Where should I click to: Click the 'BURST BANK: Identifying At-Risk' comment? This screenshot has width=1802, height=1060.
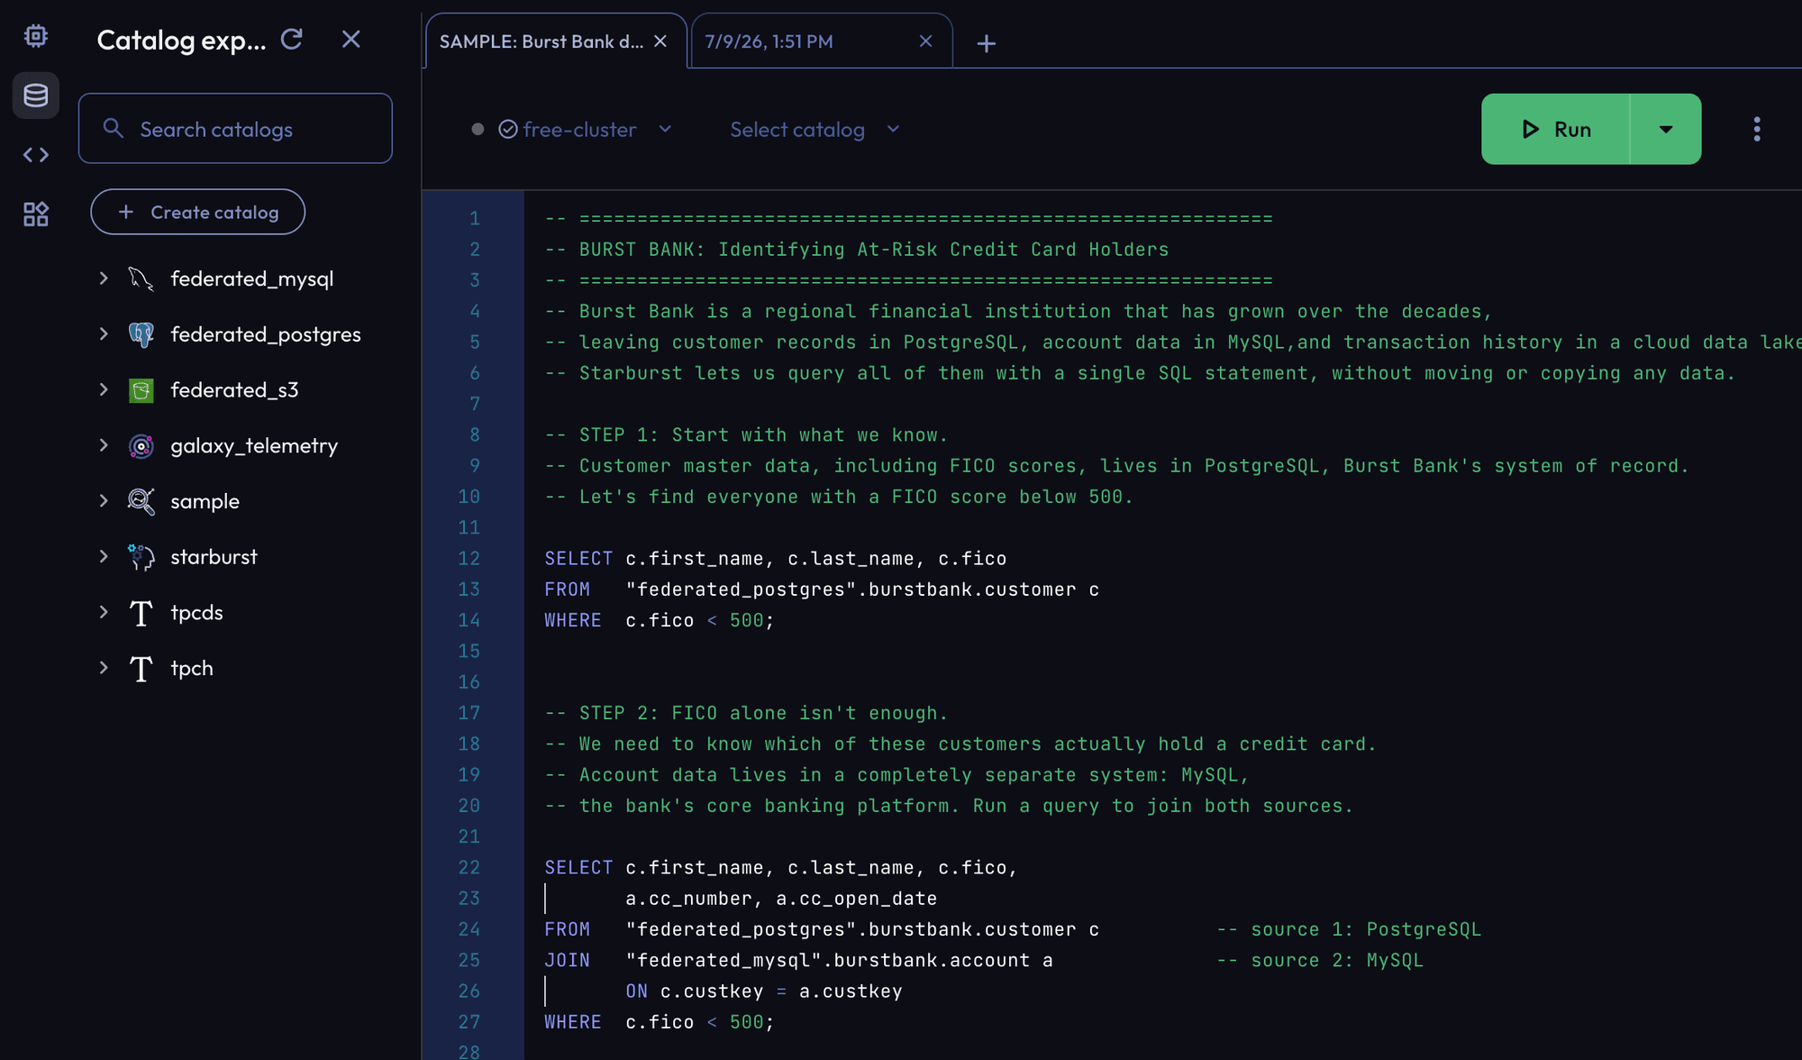857,249
